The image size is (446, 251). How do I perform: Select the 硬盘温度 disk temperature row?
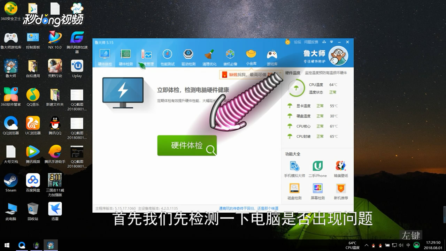(313, 116)
